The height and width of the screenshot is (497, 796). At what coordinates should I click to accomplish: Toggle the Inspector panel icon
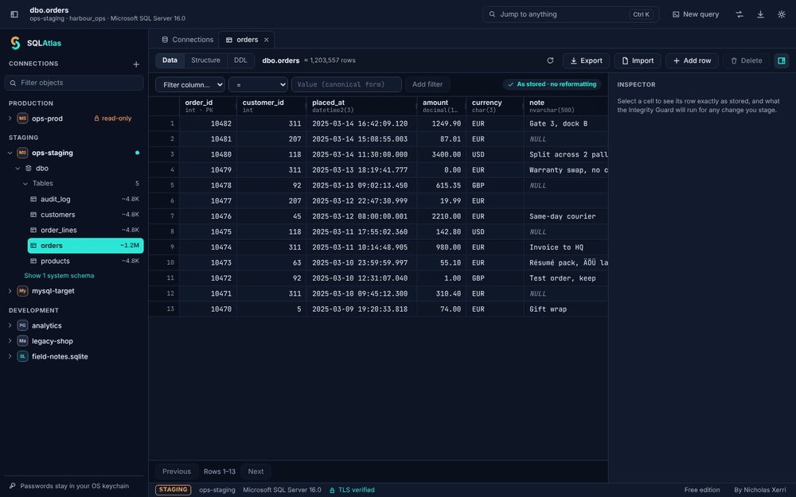coord(782,60)
